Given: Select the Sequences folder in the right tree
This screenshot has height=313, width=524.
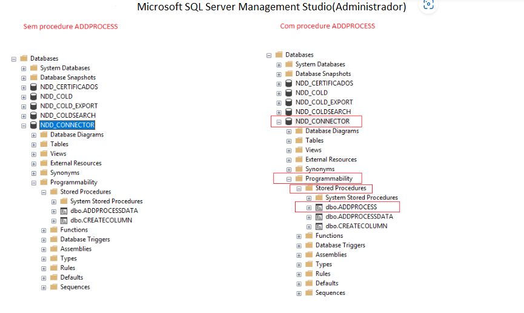Looking at the screenshot, I should (x=330, y=293).
